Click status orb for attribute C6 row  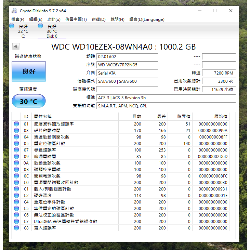[16, 215]
